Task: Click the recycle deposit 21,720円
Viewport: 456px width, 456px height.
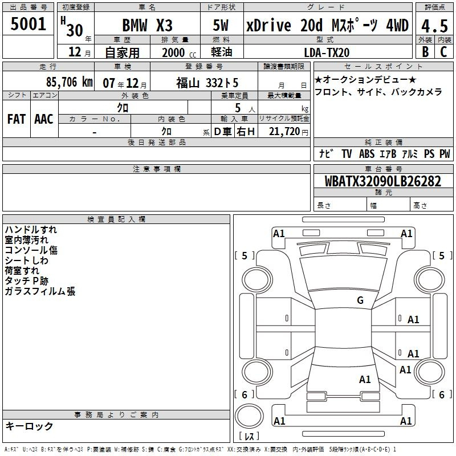Action: (x=288, y=132)
